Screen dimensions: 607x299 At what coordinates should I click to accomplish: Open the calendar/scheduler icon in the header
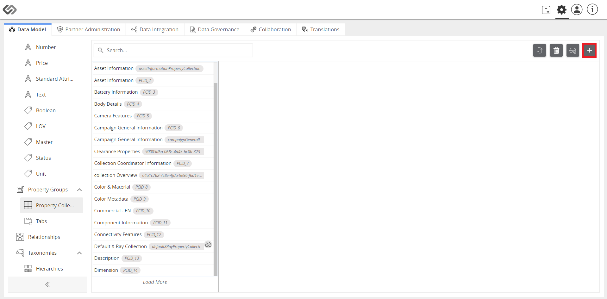tap(546, 10)
